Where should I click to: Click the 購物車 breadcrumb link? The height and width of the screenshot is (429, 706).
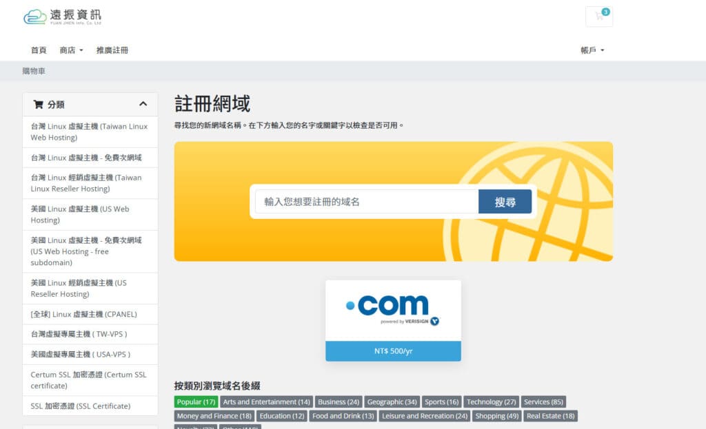click(x=34, y=71)
